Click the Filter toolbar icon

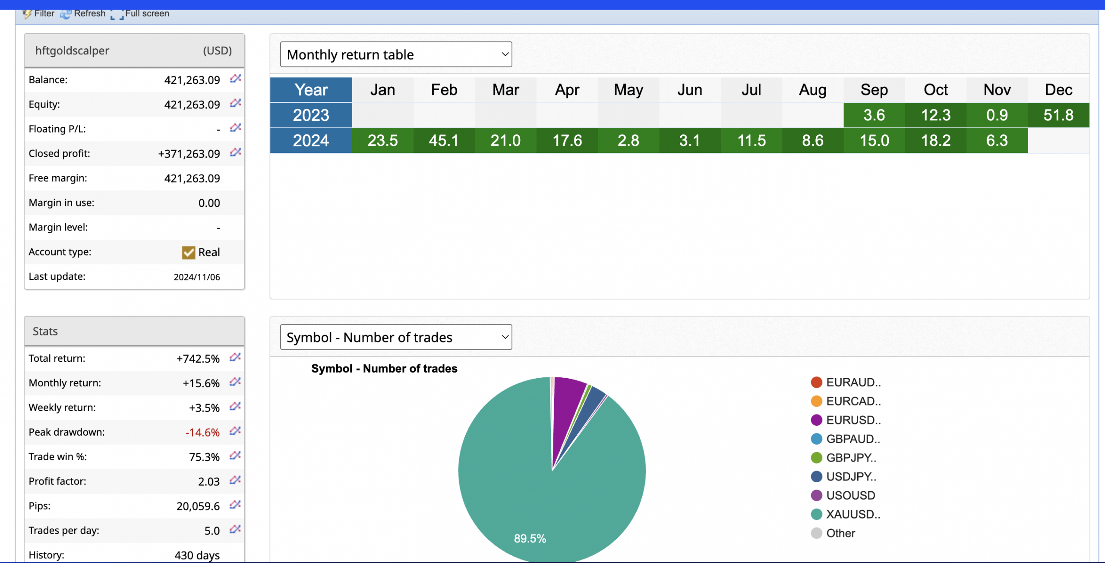tap(28, 14)
